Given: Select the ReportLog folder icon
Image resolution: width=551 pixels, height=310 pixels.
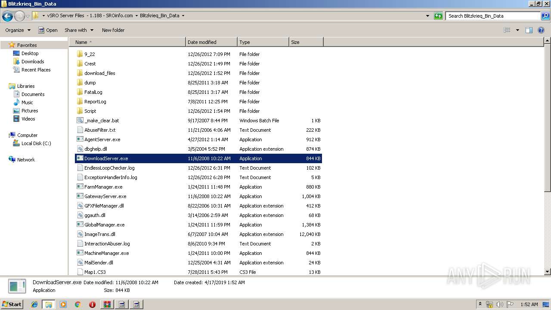Looking at the screenshot, I should click(80, 102).
